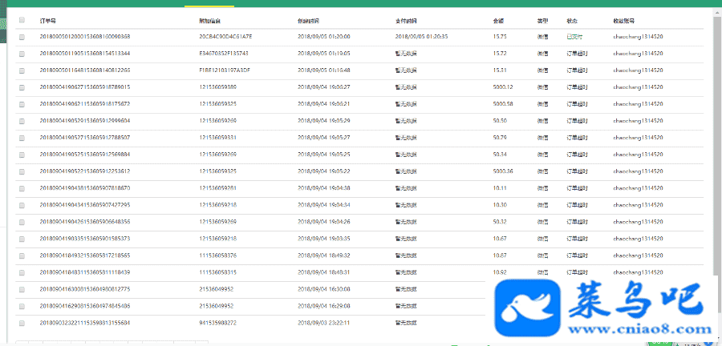The width and height of the screenshot is (722, 346).
Task: Click the 已支付 status in first row
Action: (574, 37)
